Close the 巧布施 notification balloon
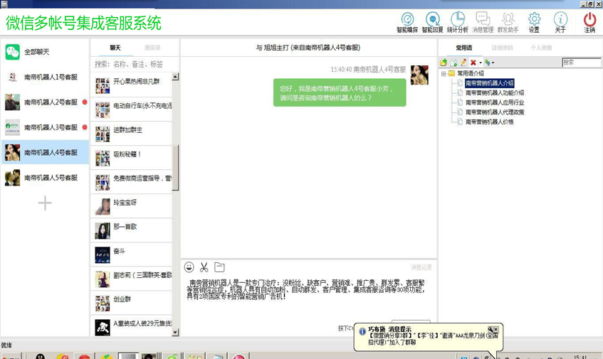The image size is (603, 359). click(x=495, y=329)
